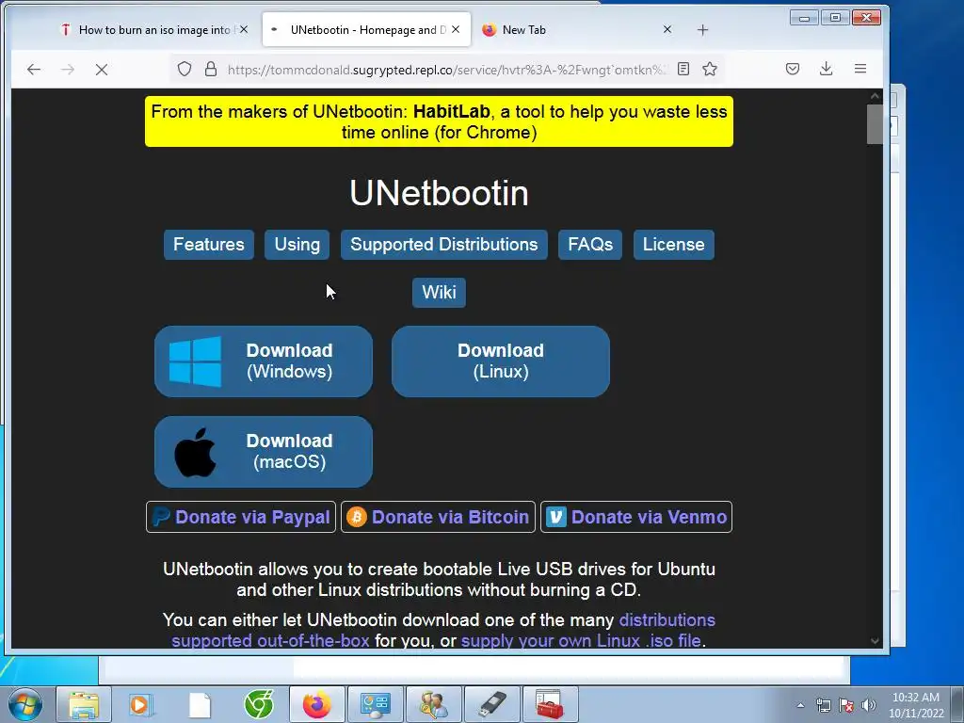Open the Windows Start button

(x=25, y=704)
